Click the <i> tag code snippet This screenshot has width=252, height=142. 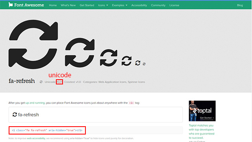click(x=131, y=103)
